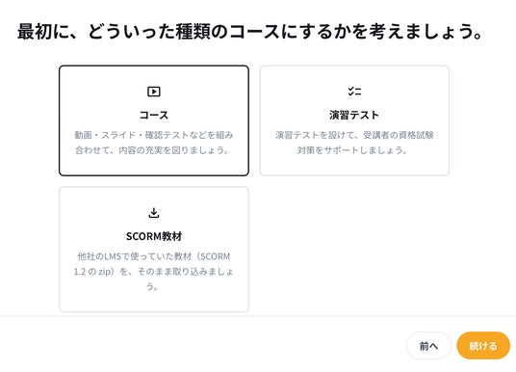The height and width of the screenshot is (372, 516).
Task: Click the コース card title text
Action: (x=154, y=115)
